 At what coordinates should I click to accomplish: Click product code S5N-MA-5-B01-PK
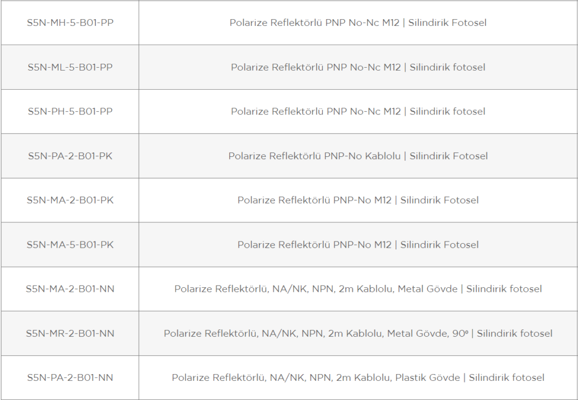[70, 245]
